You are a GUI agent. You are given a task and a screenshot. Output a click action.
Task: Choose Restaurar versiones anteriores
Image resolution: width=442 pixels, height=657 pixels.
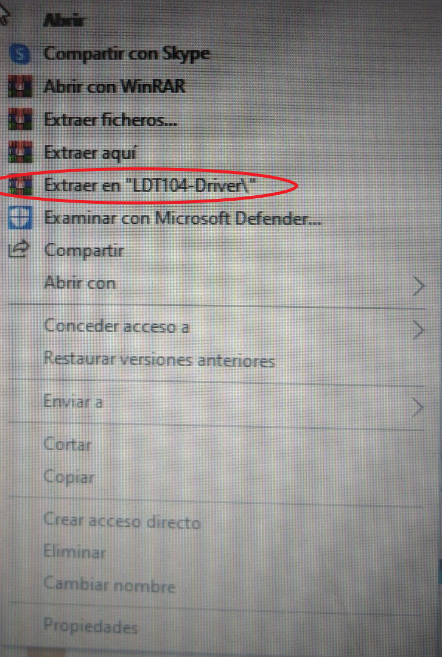(159, 360)
